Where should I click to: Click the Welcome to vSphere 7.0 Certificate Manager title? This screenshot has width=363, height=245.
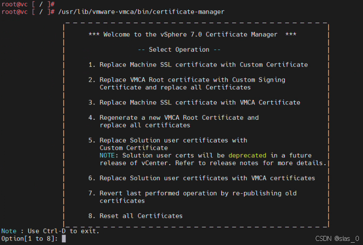(x=192, y=34)
